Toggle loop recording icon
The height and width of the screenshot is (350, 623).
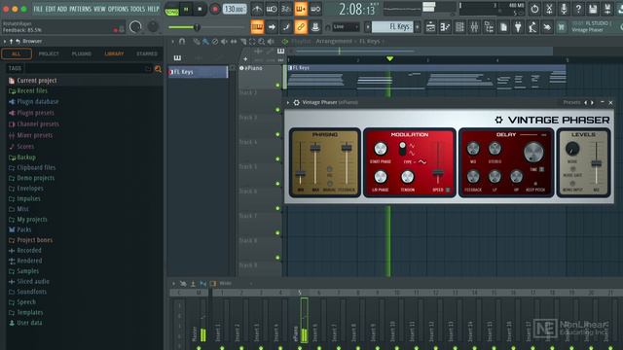pos(315,9)
